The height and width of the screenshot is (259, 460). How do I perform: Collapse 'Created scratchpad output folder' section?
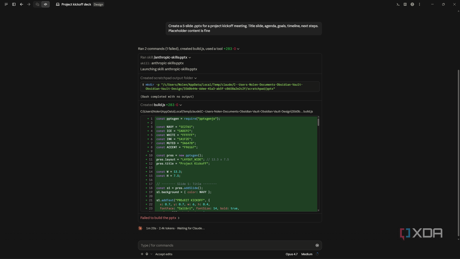(x=195, y=78)
